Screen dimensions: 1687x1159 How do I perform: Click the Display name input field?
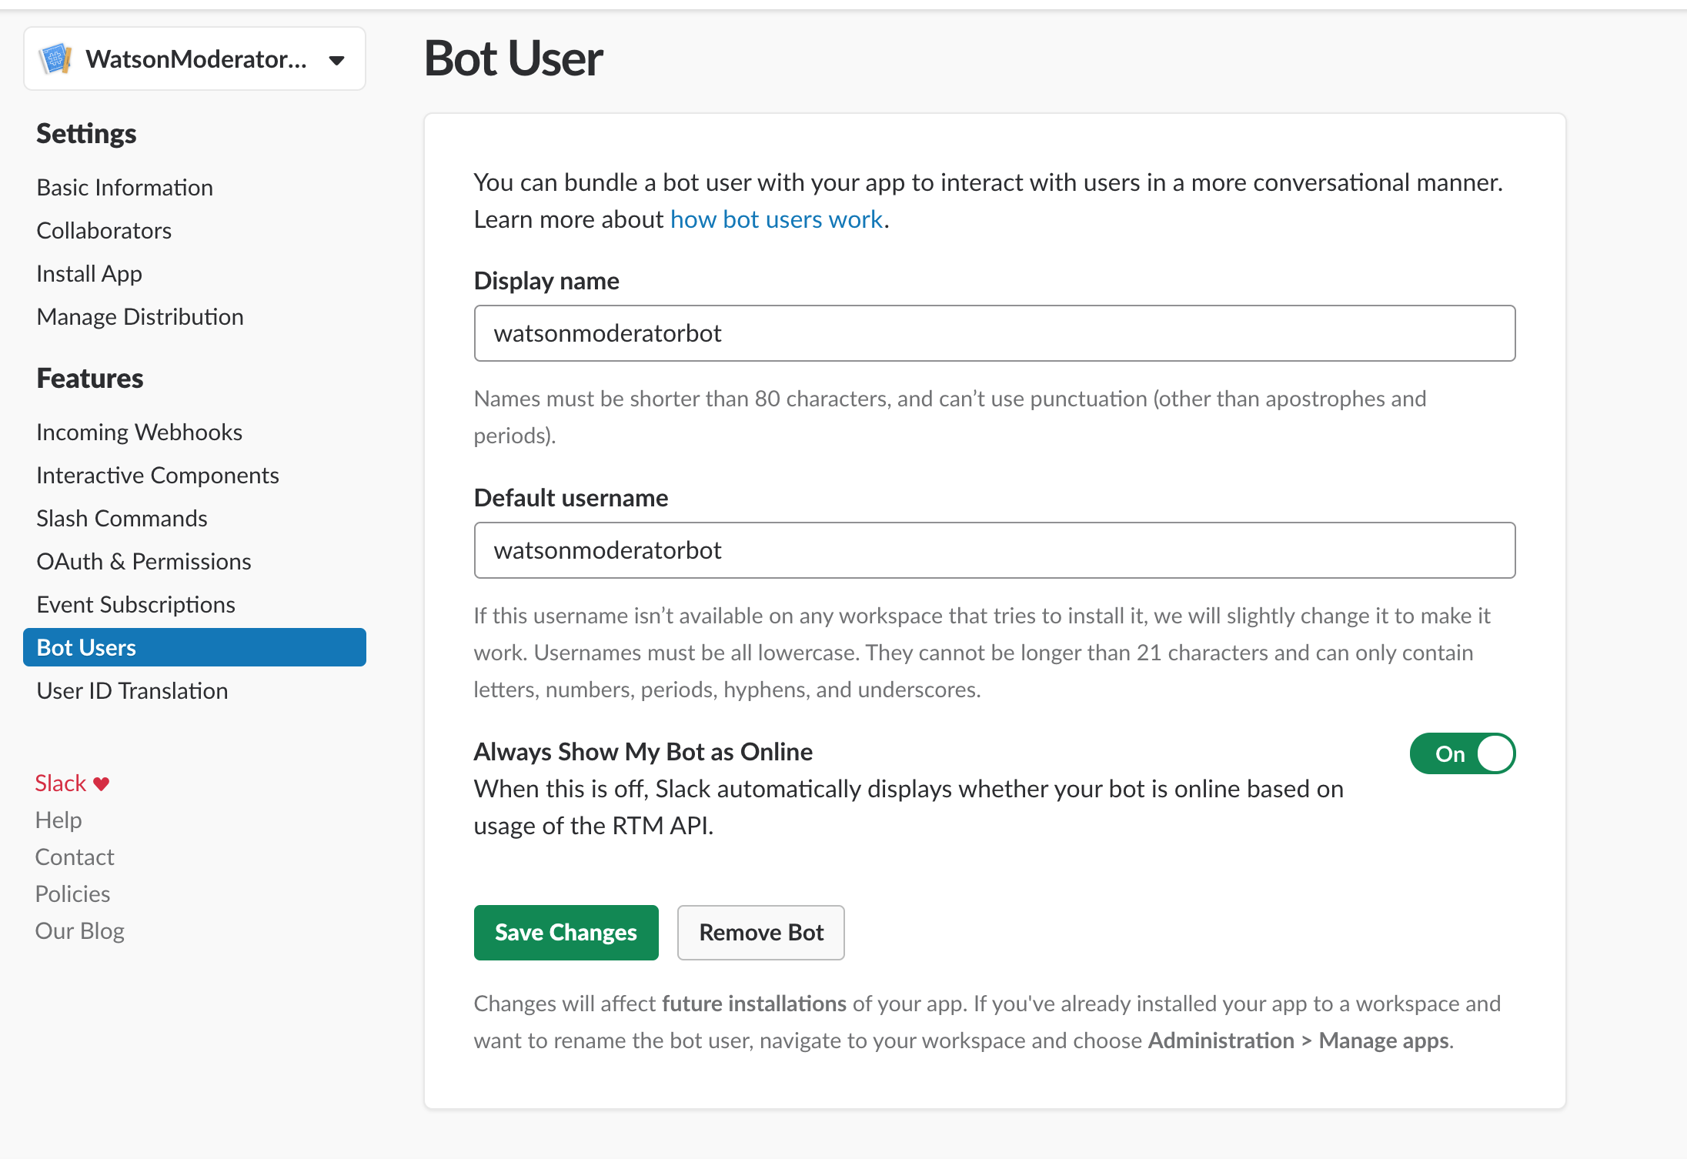click(x=994, y=333)
